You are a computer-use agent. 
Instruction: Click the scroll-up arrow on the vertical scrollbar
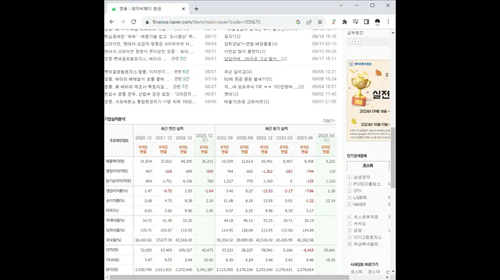pos(393,33)
